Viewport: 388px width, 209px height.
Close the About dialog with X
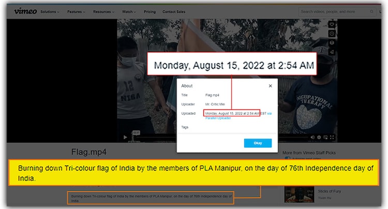coord(270,86)
